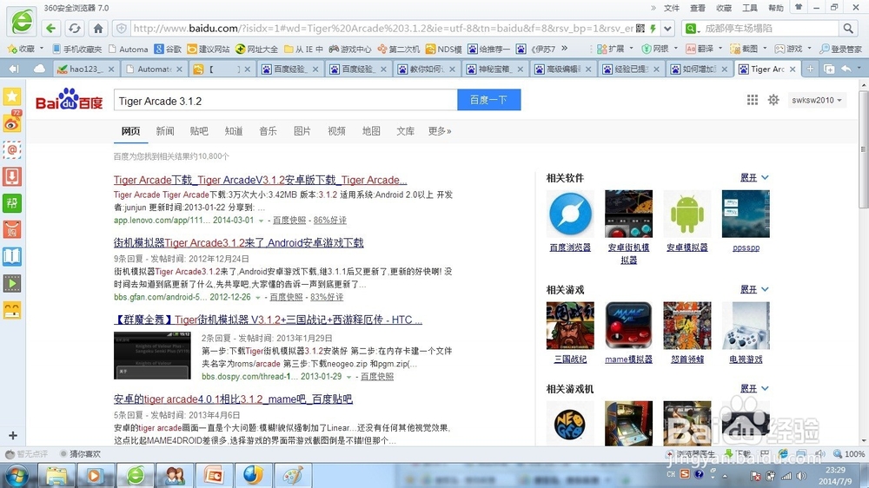Expand 相关软件 section with 展开

coord(754,178)
